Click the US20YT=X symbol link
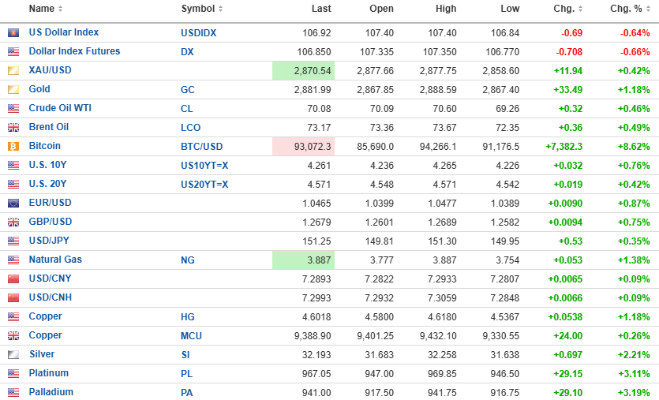 click(x=204, y=184)
